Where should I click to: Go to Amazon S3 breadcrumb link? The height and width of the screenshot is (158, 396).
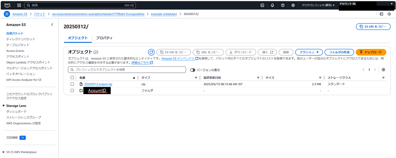[x=20, y=14]
